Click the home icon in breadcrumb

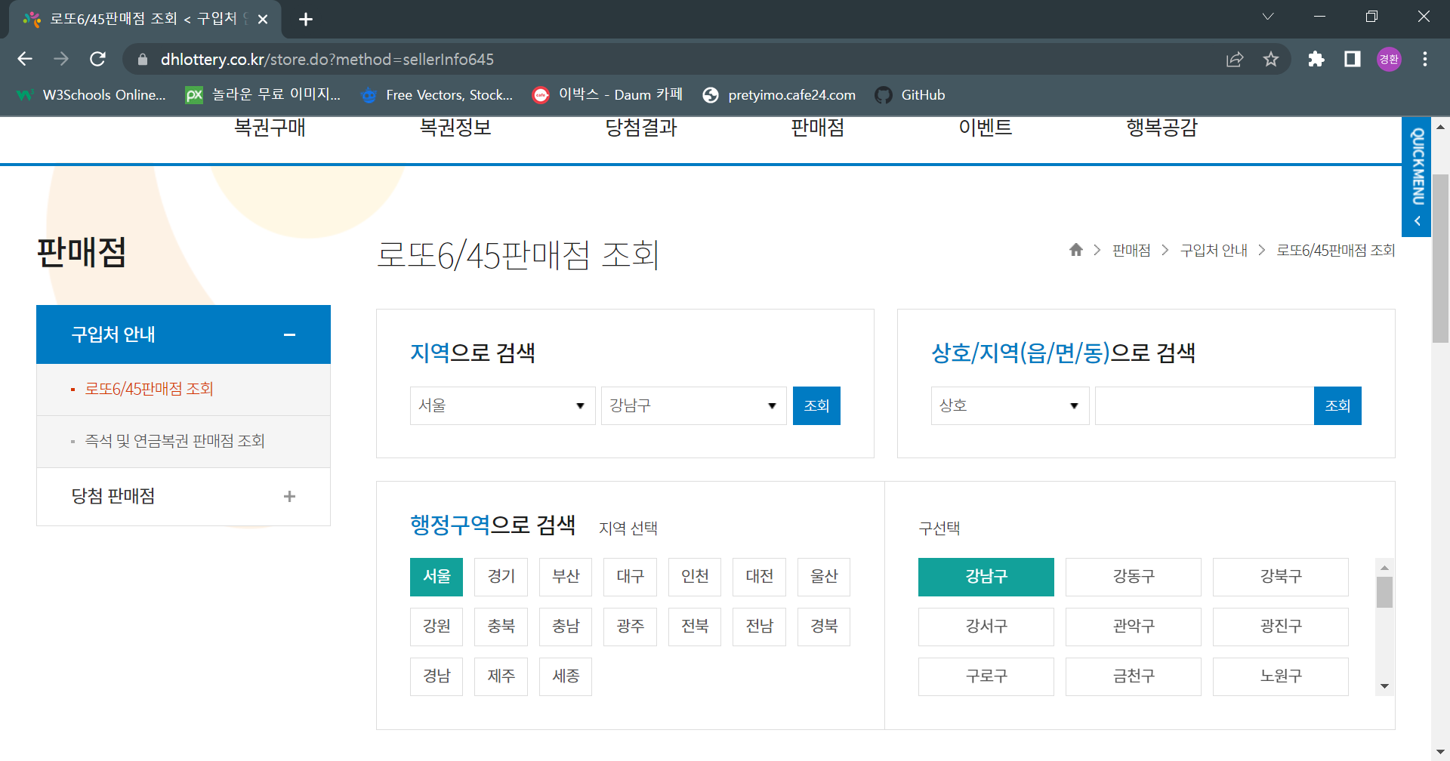[x=1076, y=250]
